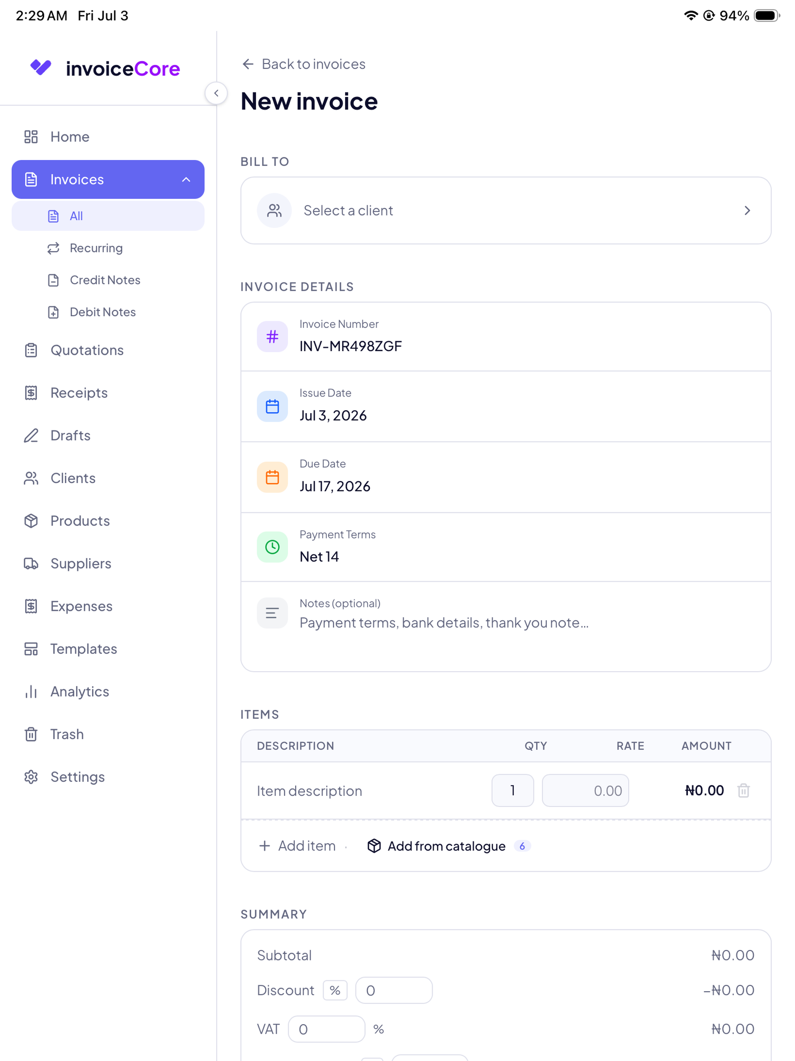Click the Suppliers truck icon

[31, 564]
